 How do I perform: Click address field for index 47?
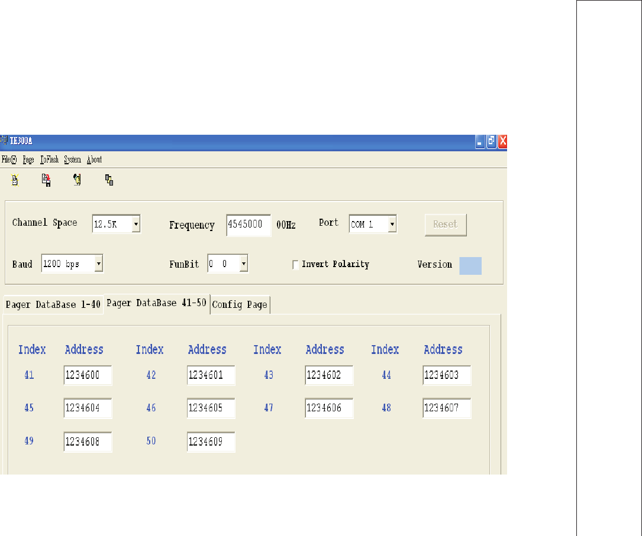[329, 408]
